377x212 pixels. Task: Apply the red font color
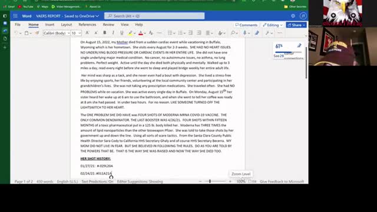coord(141,33)
